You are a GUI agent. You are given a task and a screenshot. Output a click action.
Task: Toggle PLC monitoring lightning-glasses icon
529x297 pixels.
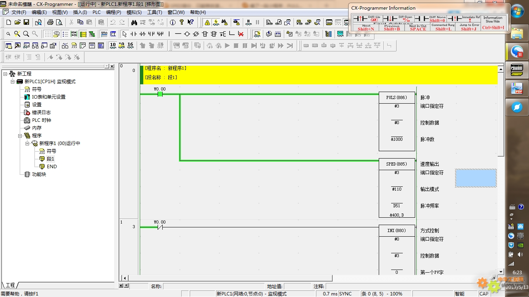pyautogui.click(x=216, y=22)
